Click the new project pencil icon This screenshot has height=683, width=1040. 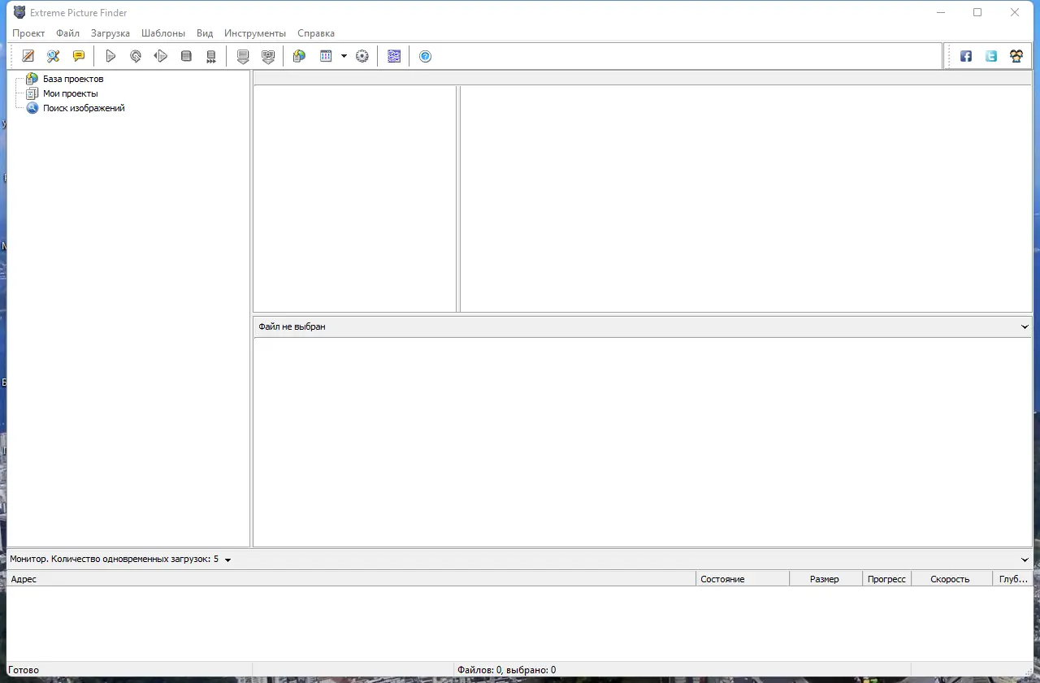coord(28,56)
